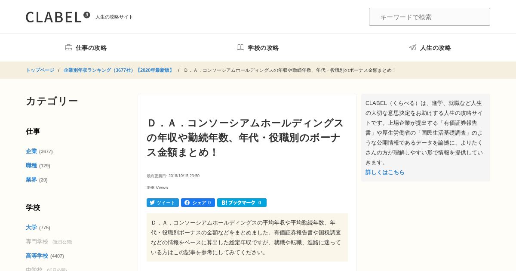Screen dimensions: 516x271
Task: Click the 詳しくはこちら link
Action: (x=385, y=172)
